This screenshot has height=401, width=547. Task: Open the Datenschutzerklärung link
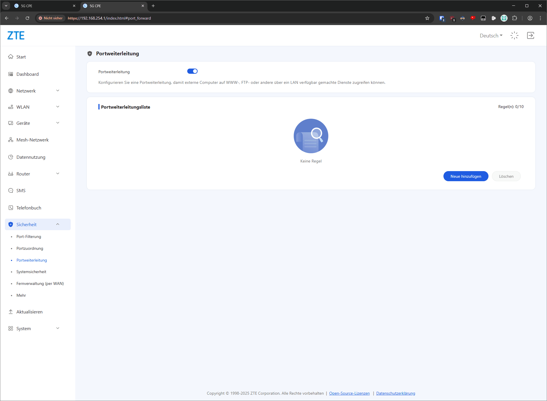(396, 393)
